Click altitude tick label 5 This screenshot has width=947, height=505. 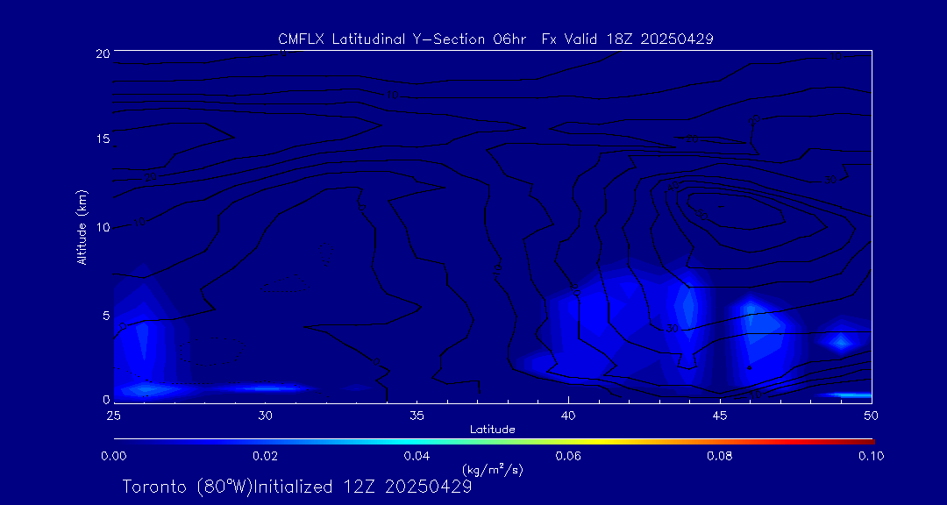(106, 316)
